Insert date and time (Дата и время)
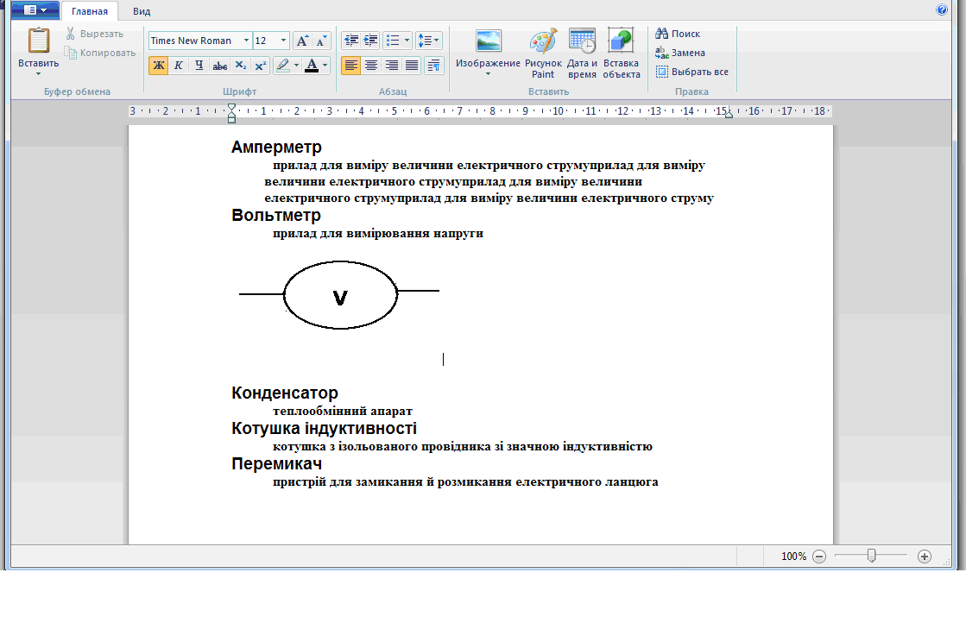The width and height of the screenshot is (966, 629). (x=582, y=53)
